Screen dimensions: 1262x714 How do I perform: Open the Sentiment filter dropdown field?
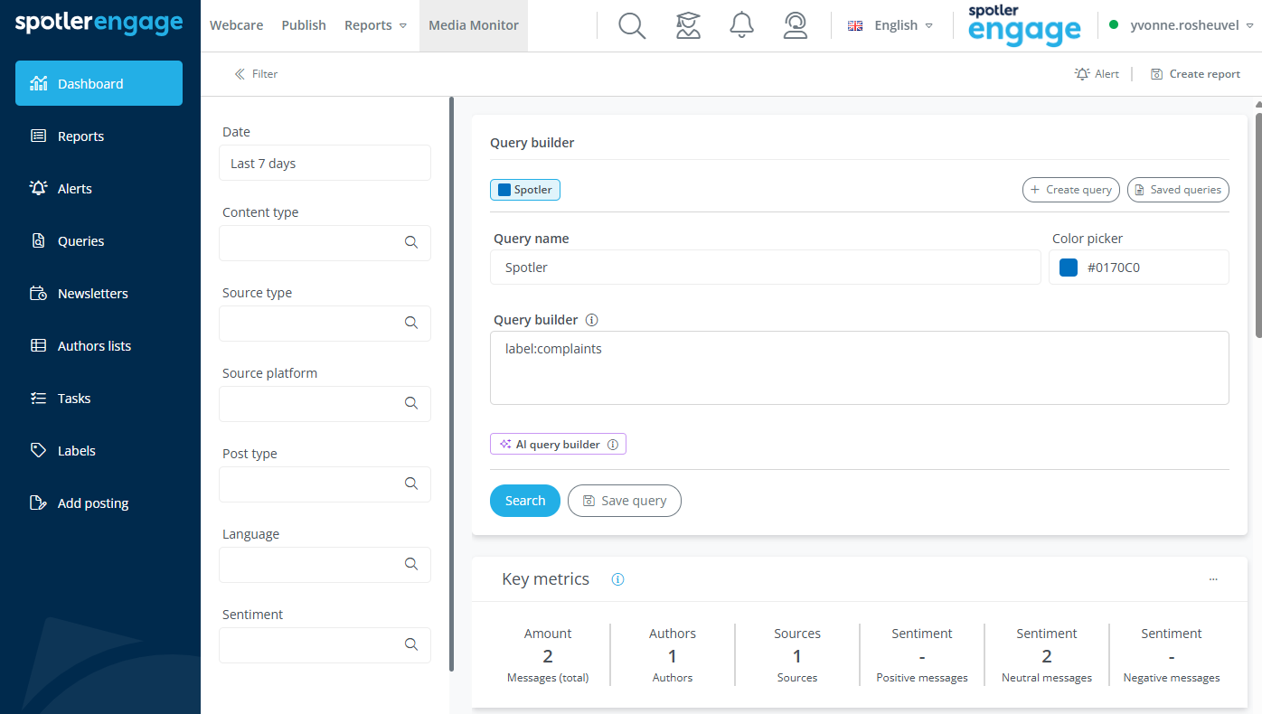325,645
